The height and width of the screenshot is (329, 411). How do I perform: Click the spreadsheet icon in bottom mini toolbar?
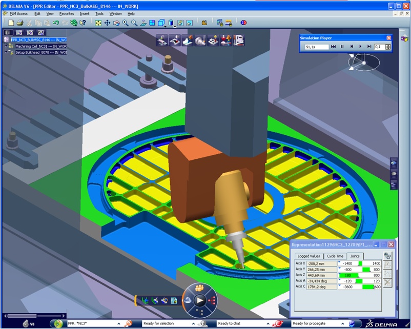pyautogui.click(x=174, y=300)
